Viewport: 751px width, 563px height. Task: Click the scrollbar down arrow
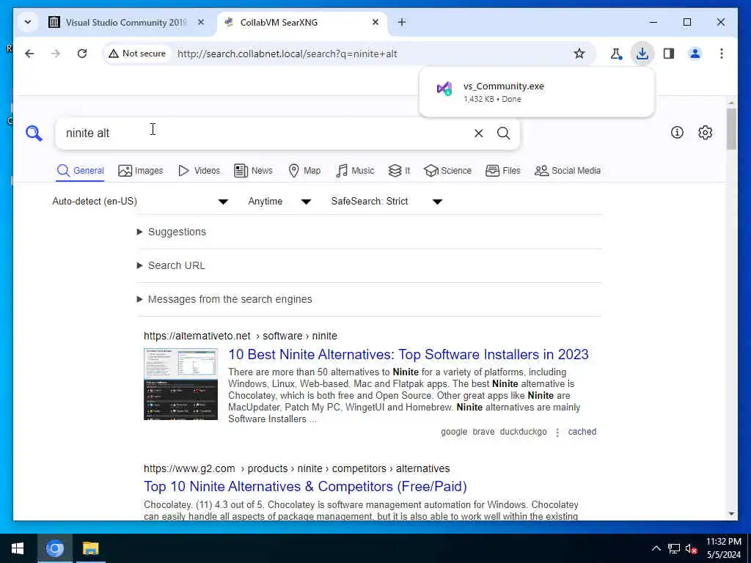(731, 514)
